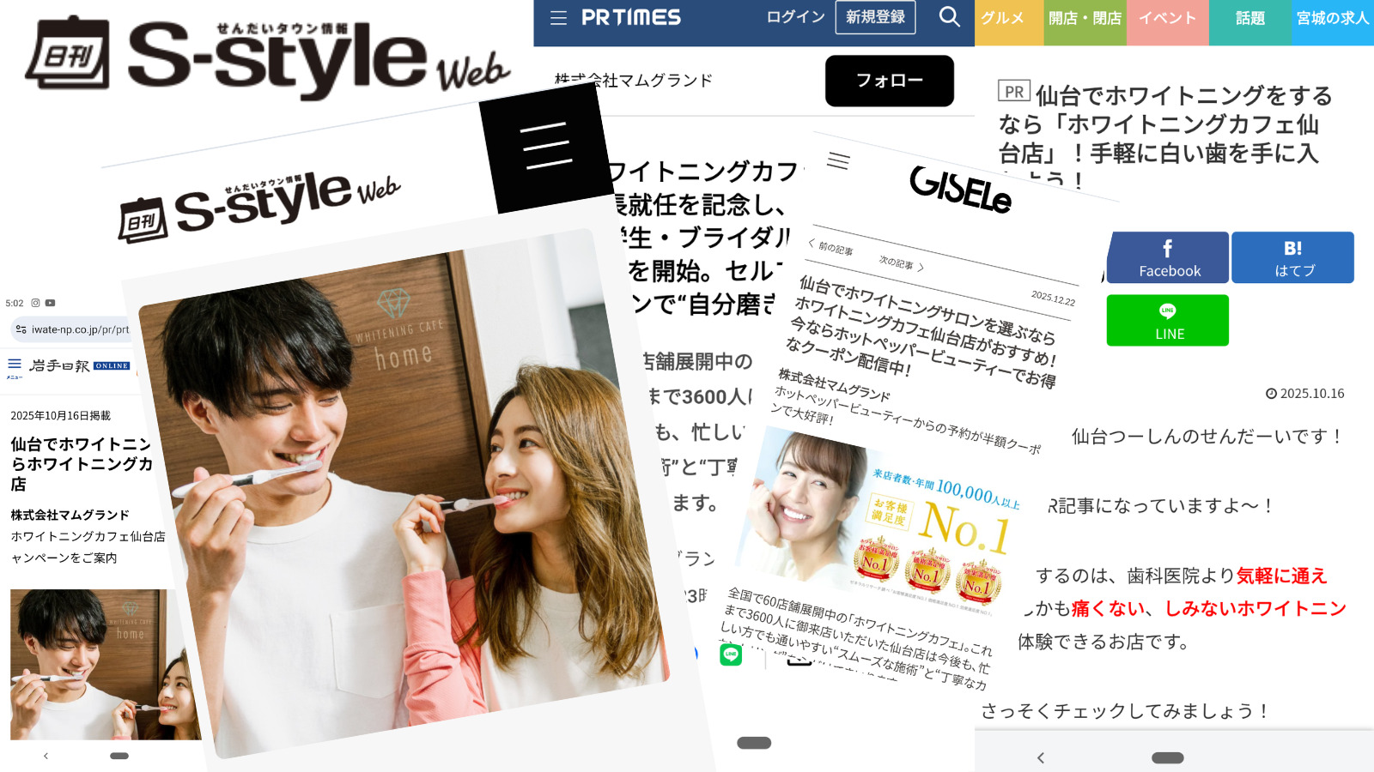The height and width of the screenshot is (772, 1374).
Task: Open the black S-style hamburger menu
Action: (x=545, y=146)
